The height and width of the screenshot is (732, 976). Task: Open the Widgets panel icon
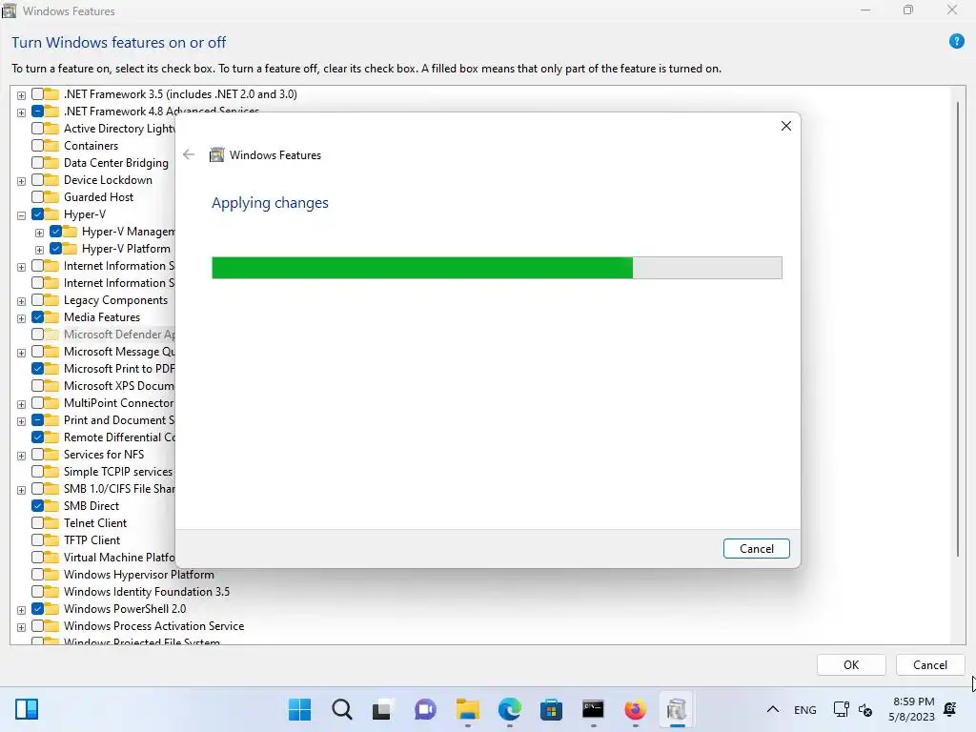pyautogui.click(x=27, y=709)
